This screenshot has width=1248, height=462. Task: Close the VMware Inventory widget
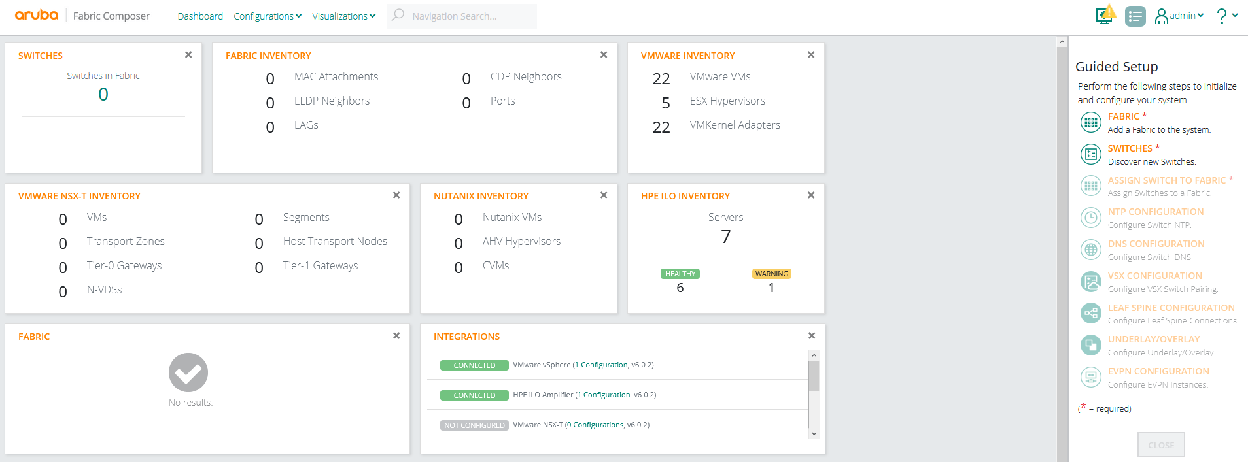pyautogui.click(x=811, y=55)
